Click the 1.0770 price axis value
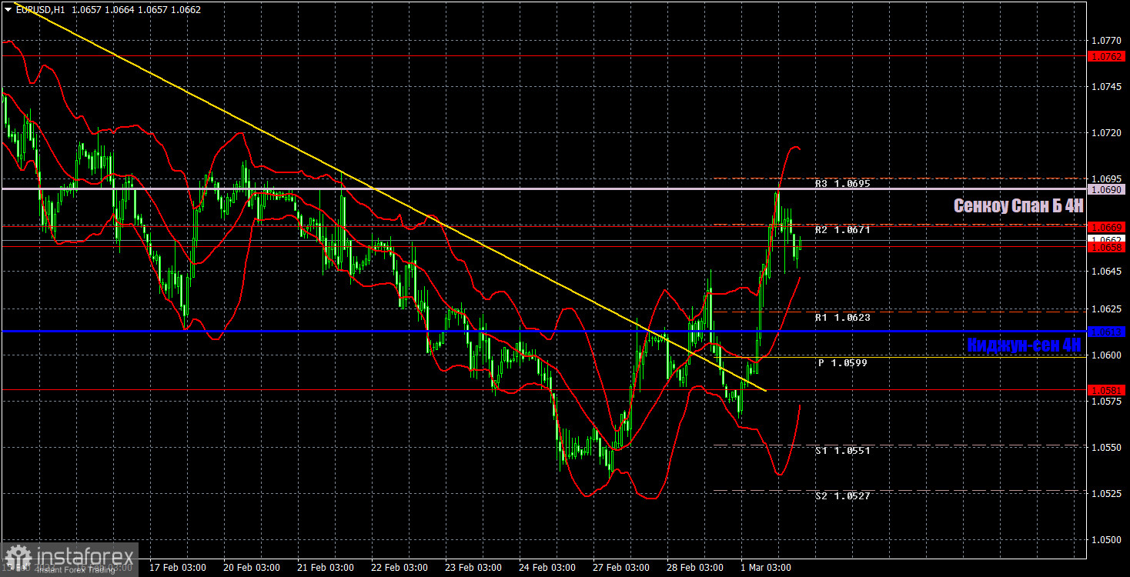The width and height of the screenshot is (1130, 577). point(1106,40)
